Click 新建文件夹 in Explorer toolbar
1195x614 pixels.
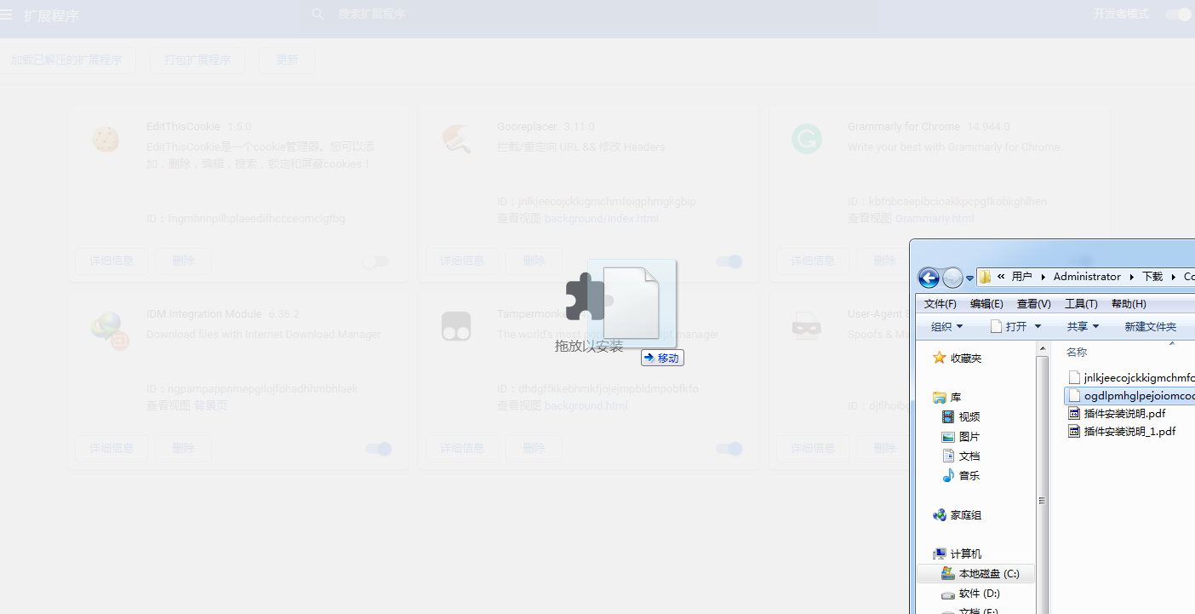pos(1150,326)
